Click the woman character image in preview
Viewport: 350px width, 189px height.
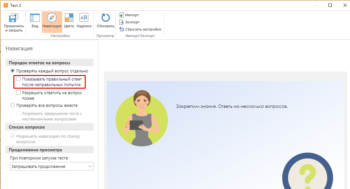(x=142, y=118)
